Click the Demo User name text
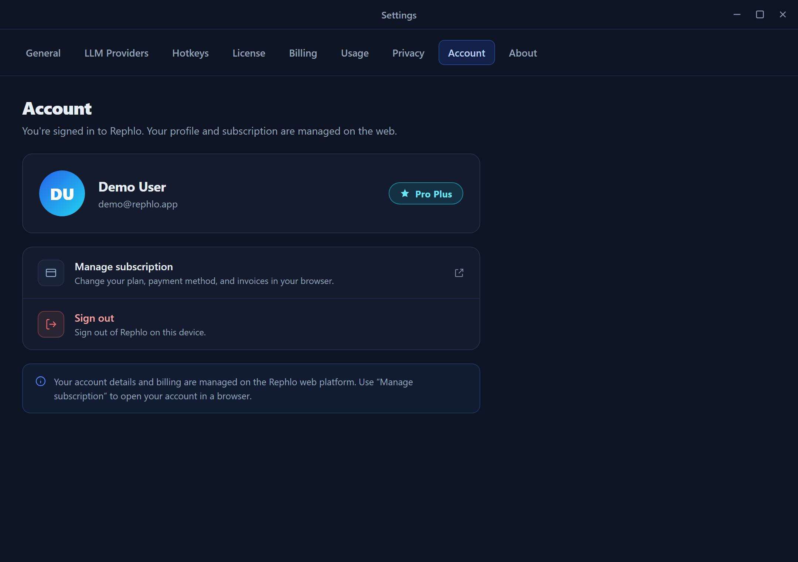The image size is (798, 562). [132, 187]
